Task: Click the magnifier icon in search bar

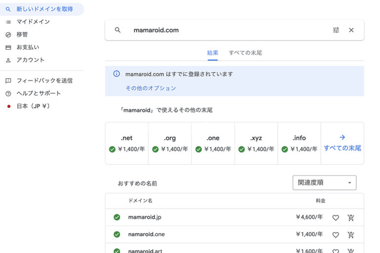Action: [x=117, y=30]
